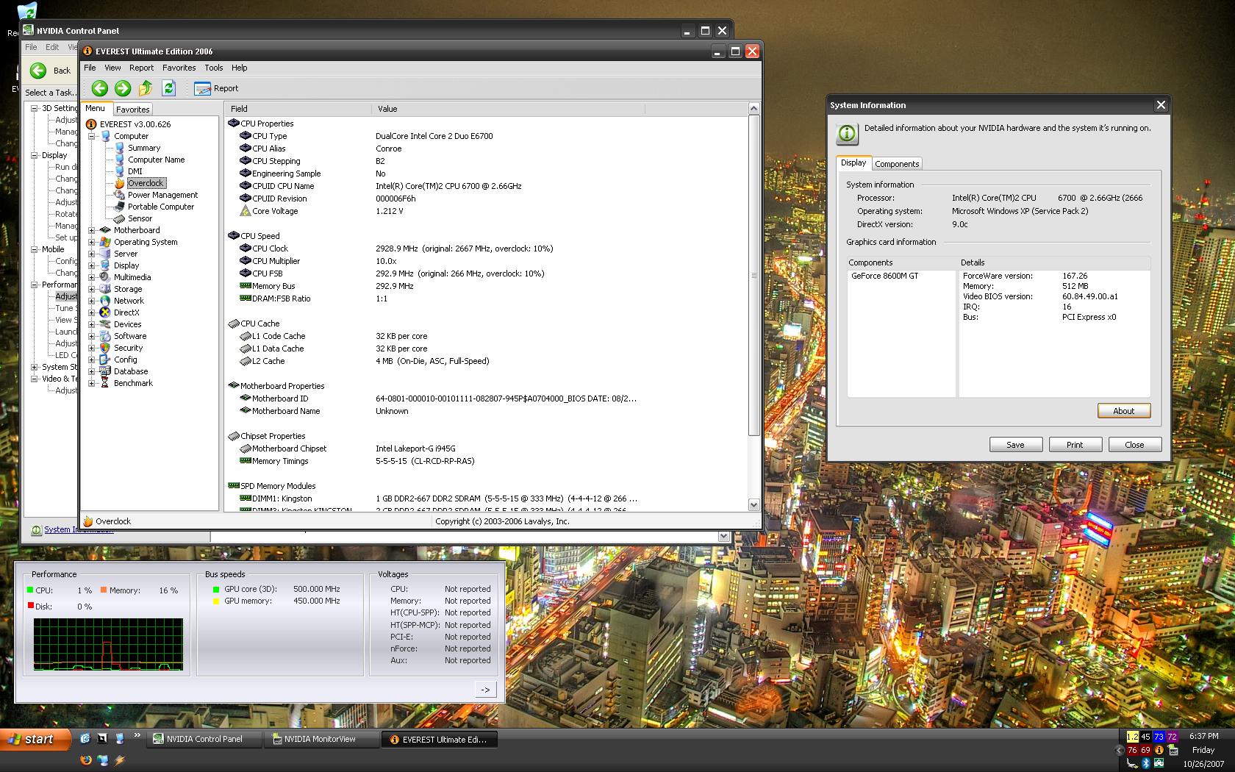Expand the Display node in EVEREST tree
The image size is (1235, 772).
92,265
